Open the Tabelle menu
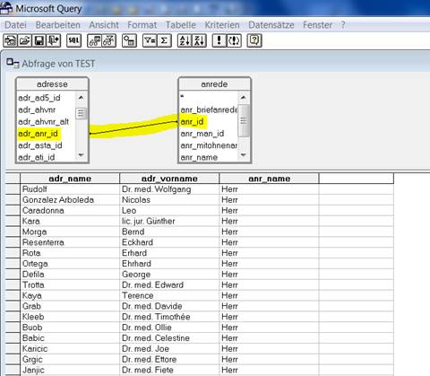 [181, 25]
